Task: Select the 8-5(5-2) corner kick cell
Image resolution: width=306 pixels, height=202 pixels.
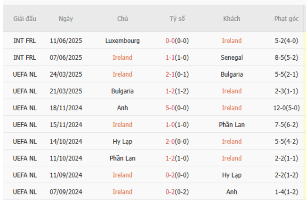Action: 287,57
